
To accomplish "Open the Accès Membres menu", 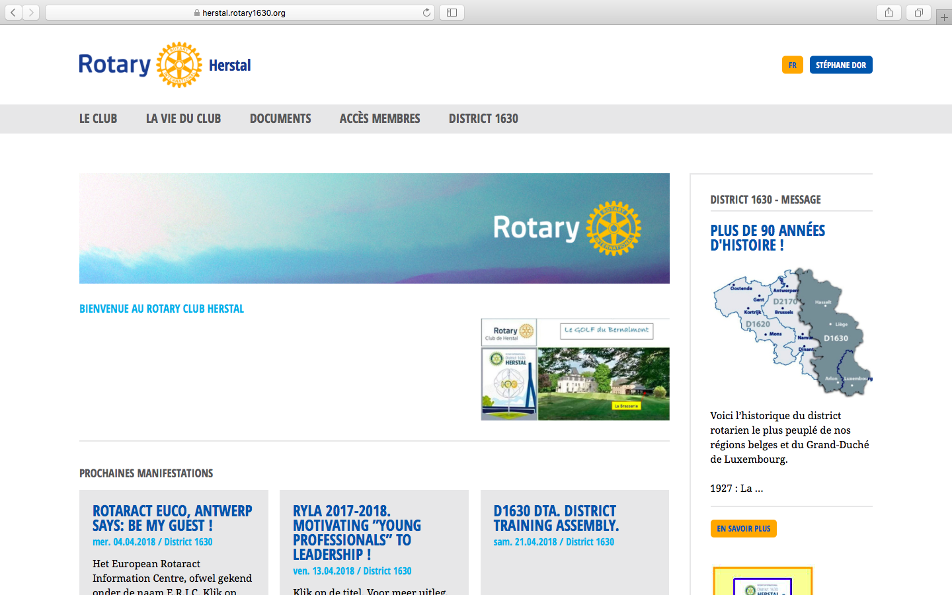I will (379, 118).
